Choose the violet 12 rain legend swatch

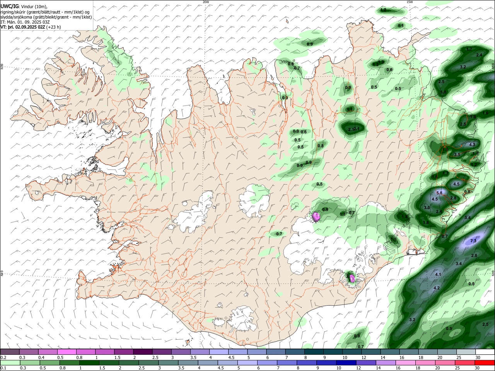pyautogui.click(x=366, y=362)
